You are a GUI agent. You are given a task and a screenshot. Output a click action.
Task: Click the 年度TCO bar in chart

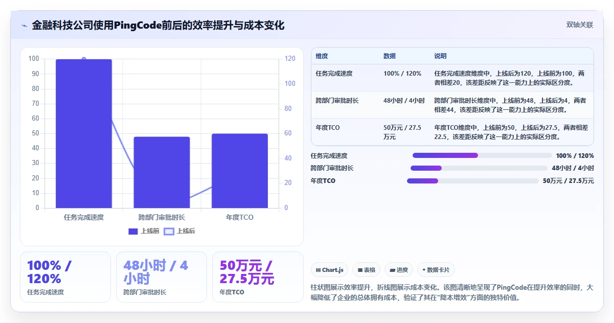pyautogui.click(x=240, y=171)
